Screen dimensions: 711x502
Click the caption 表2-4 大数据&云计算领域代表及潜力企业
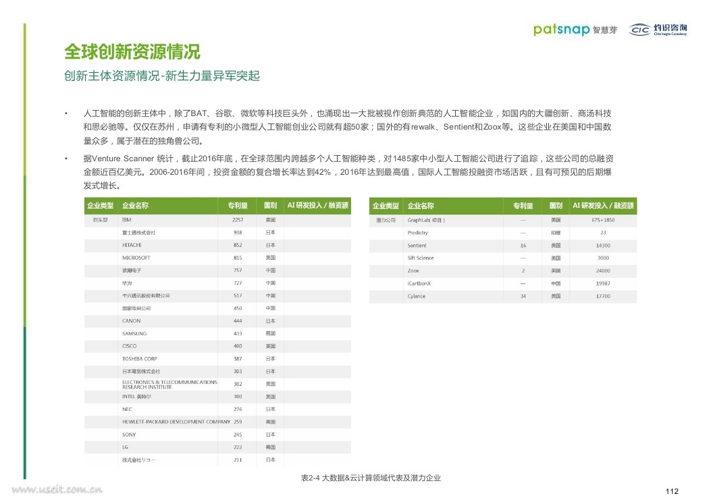[x=371, y=478]
